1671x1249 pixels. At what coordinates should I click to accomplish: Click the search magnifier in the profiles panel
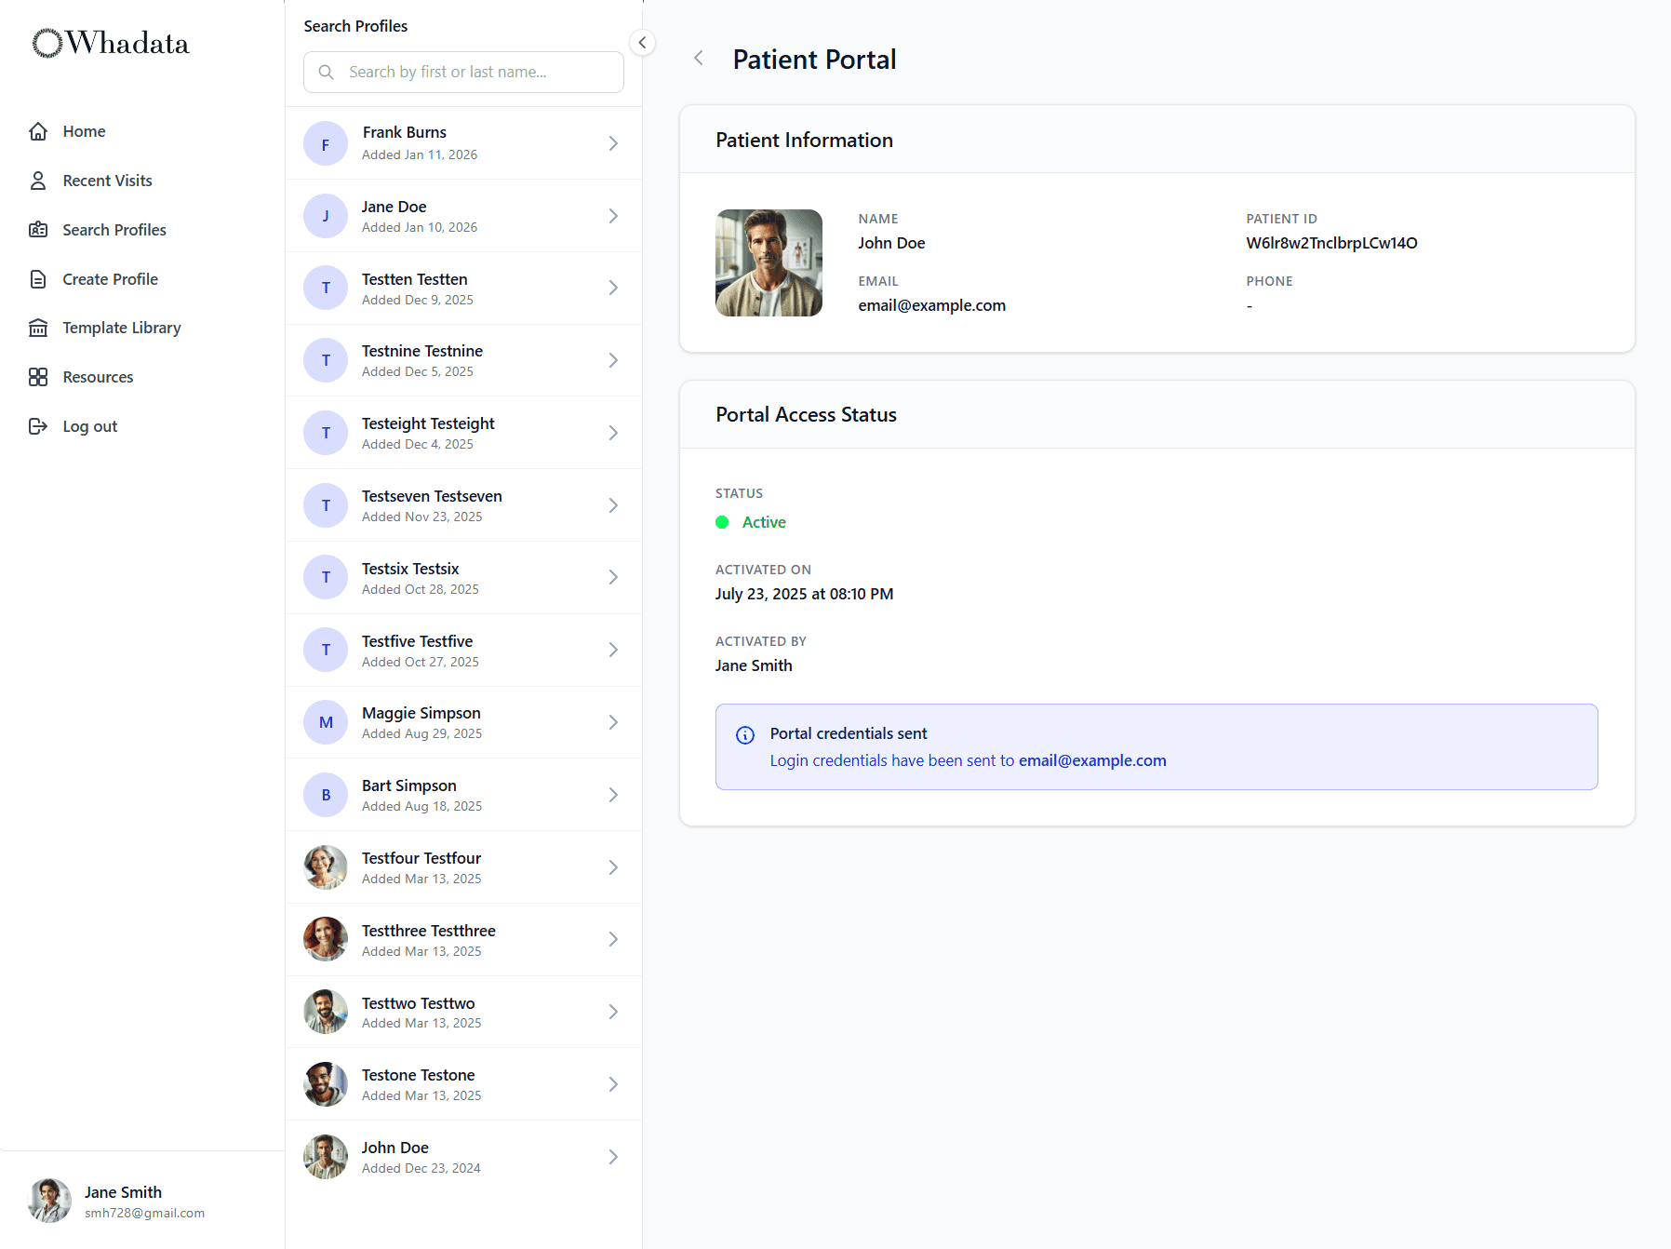[x=327, y=72]
